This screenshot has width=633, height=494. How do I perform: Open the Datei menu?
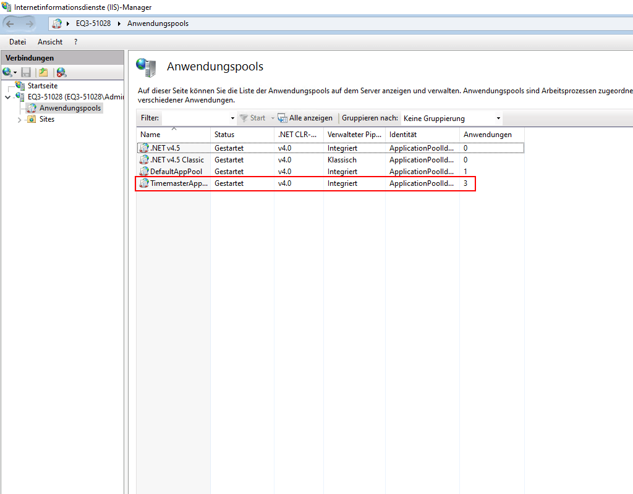(17, 42)
